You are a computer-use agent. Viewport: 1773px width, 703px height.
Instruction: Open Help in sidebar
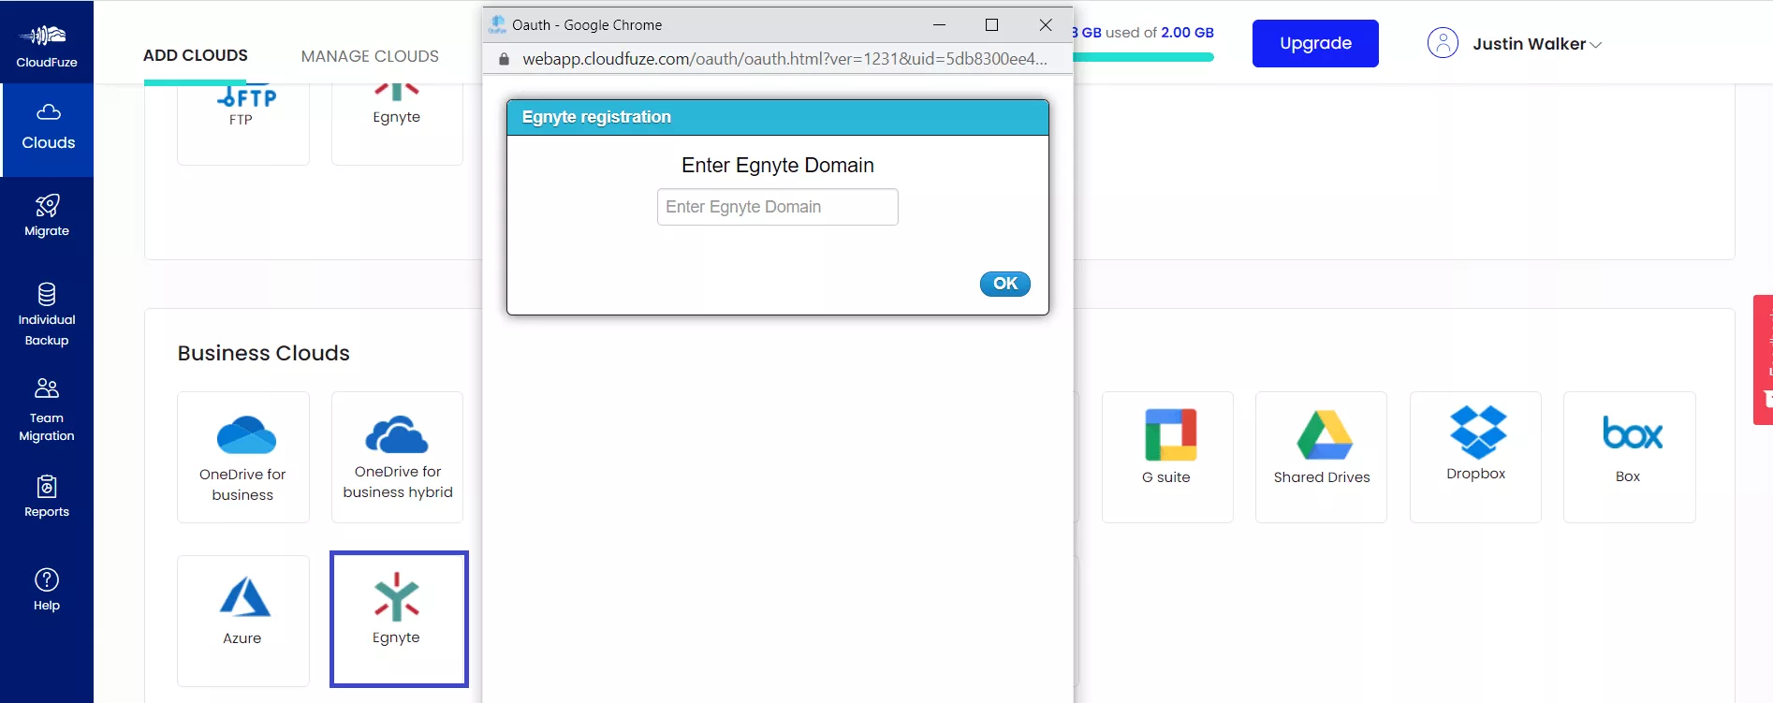click(47, 590)
